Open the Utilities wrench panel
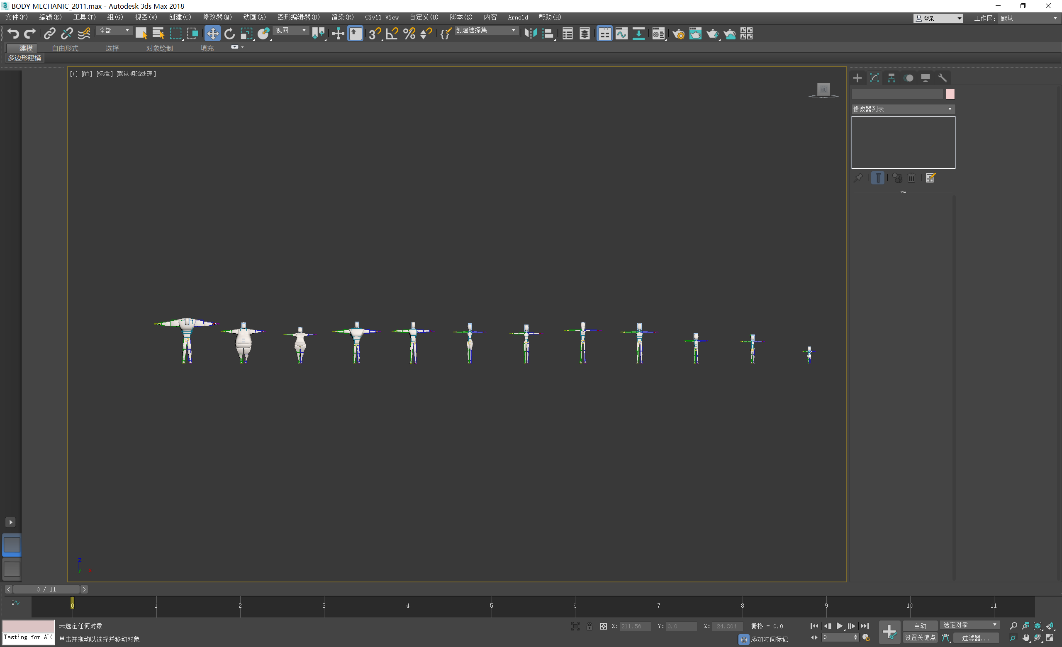The width and height of the screenshot is (1062, 647). (943, 78)
